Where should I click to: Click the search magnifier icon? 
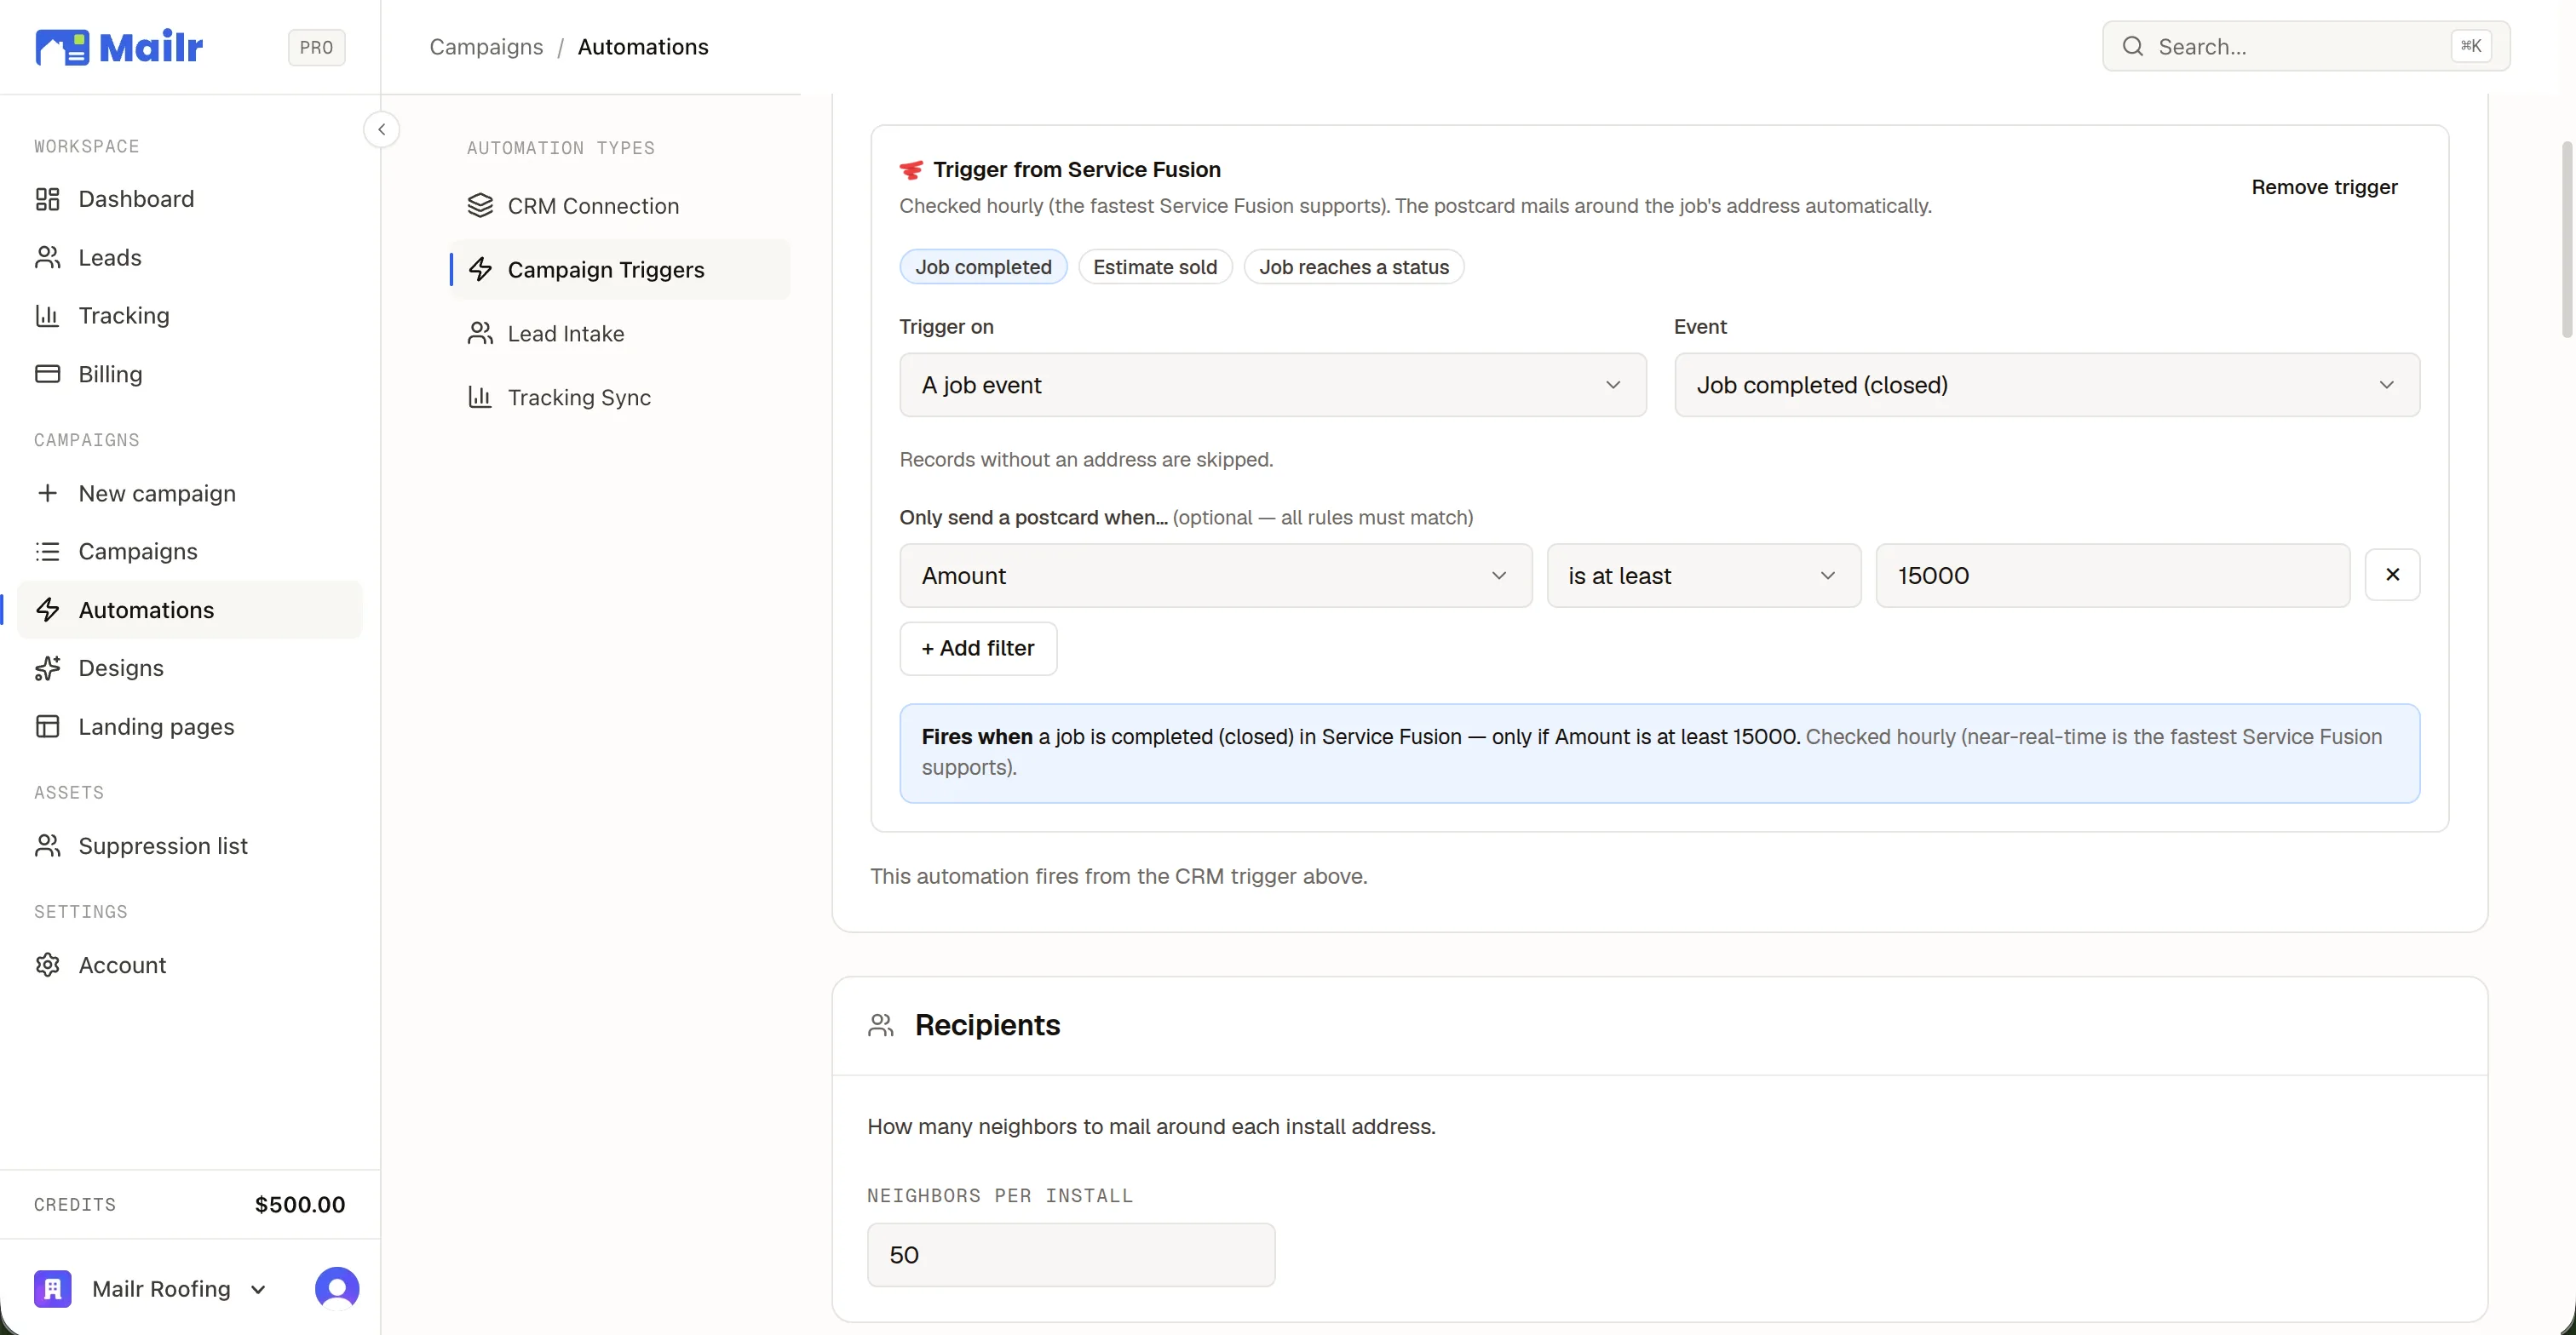2132,46
